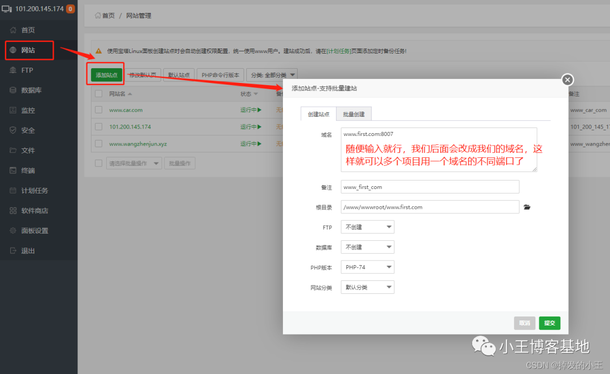Select 软件商店 text in the sidebar menu
The width and height of the screenshot is (610, 374).
coord(34,210)
